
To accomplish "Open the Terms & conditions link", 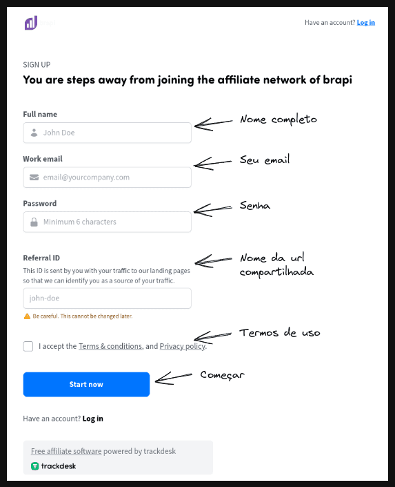I will pos(110,346).
